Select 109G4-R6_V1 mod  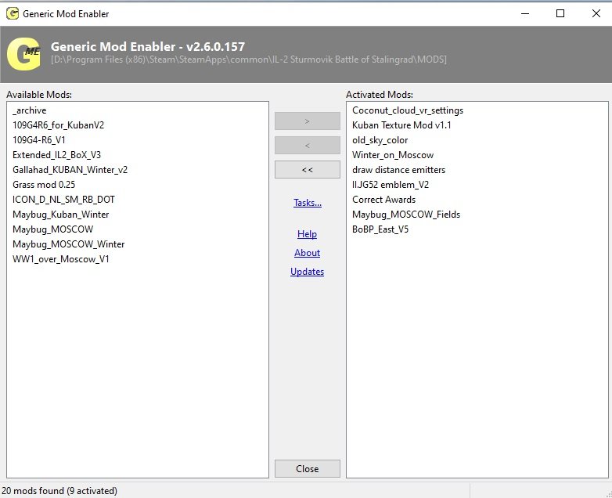(x=39, y=140)
